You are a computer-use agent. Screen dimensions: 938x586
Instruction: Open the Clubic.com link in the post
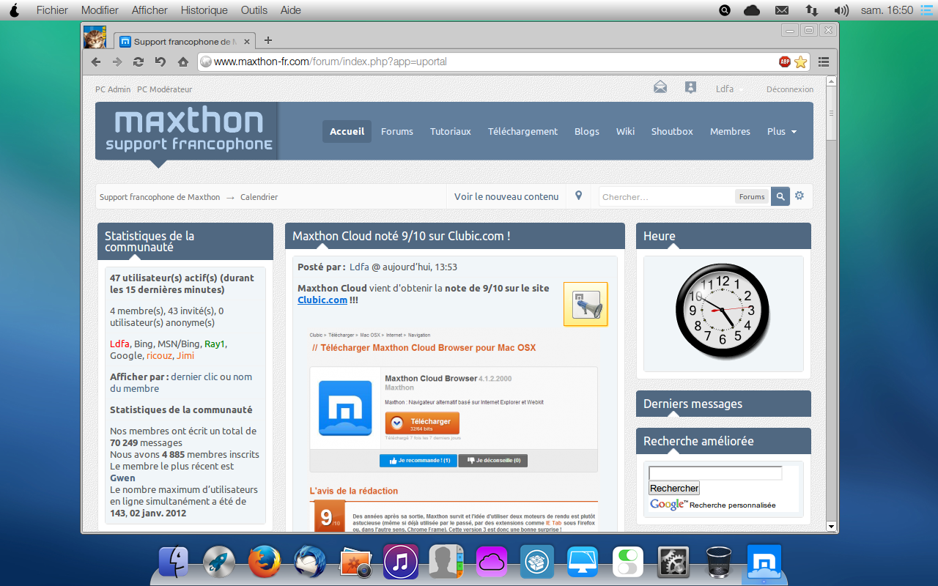(x=322, y=300)
